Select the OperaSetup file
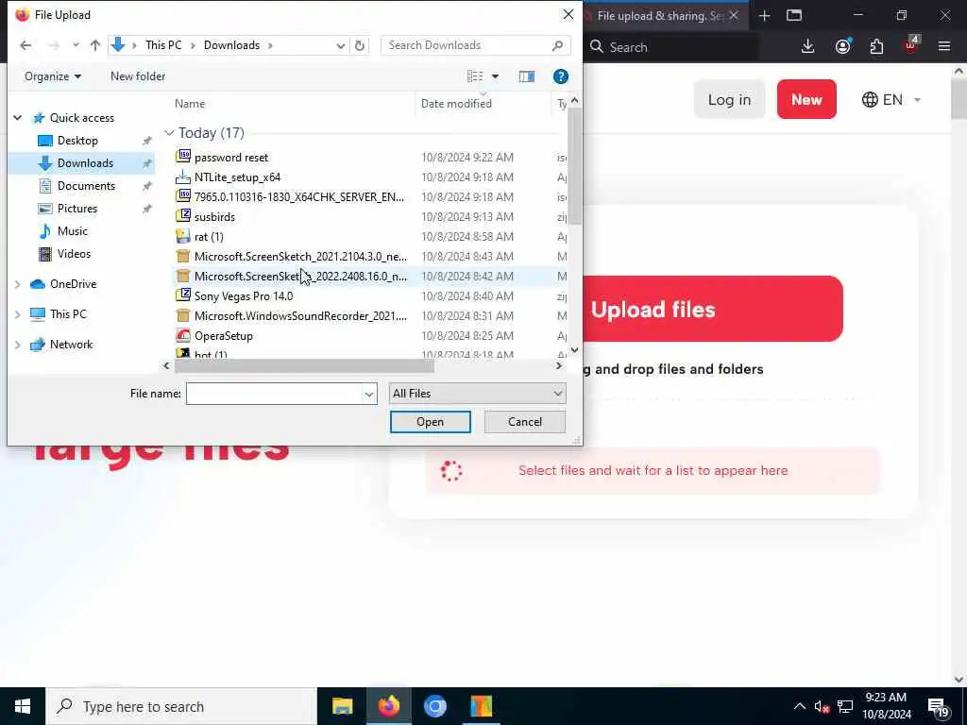The width and height of the screenshot is (967, 725). [223, 336]
